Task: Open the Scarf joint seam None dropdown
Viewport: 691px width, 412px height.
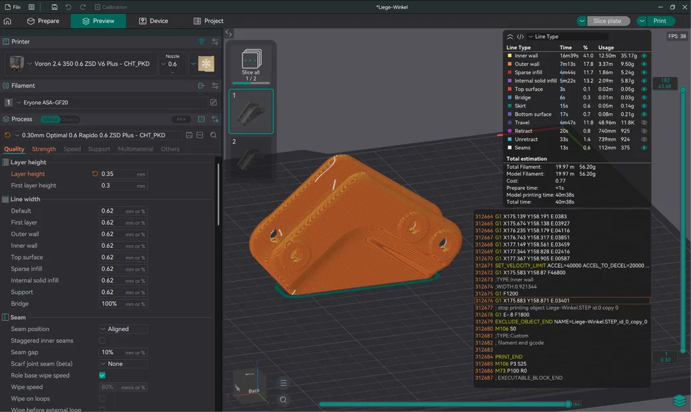Action: 123,364
